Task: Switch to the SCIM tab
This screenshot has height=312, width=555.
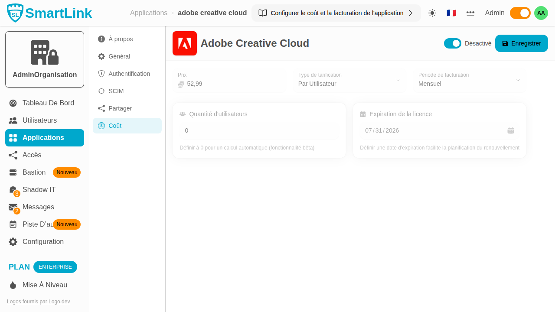Action: point(116,91)
